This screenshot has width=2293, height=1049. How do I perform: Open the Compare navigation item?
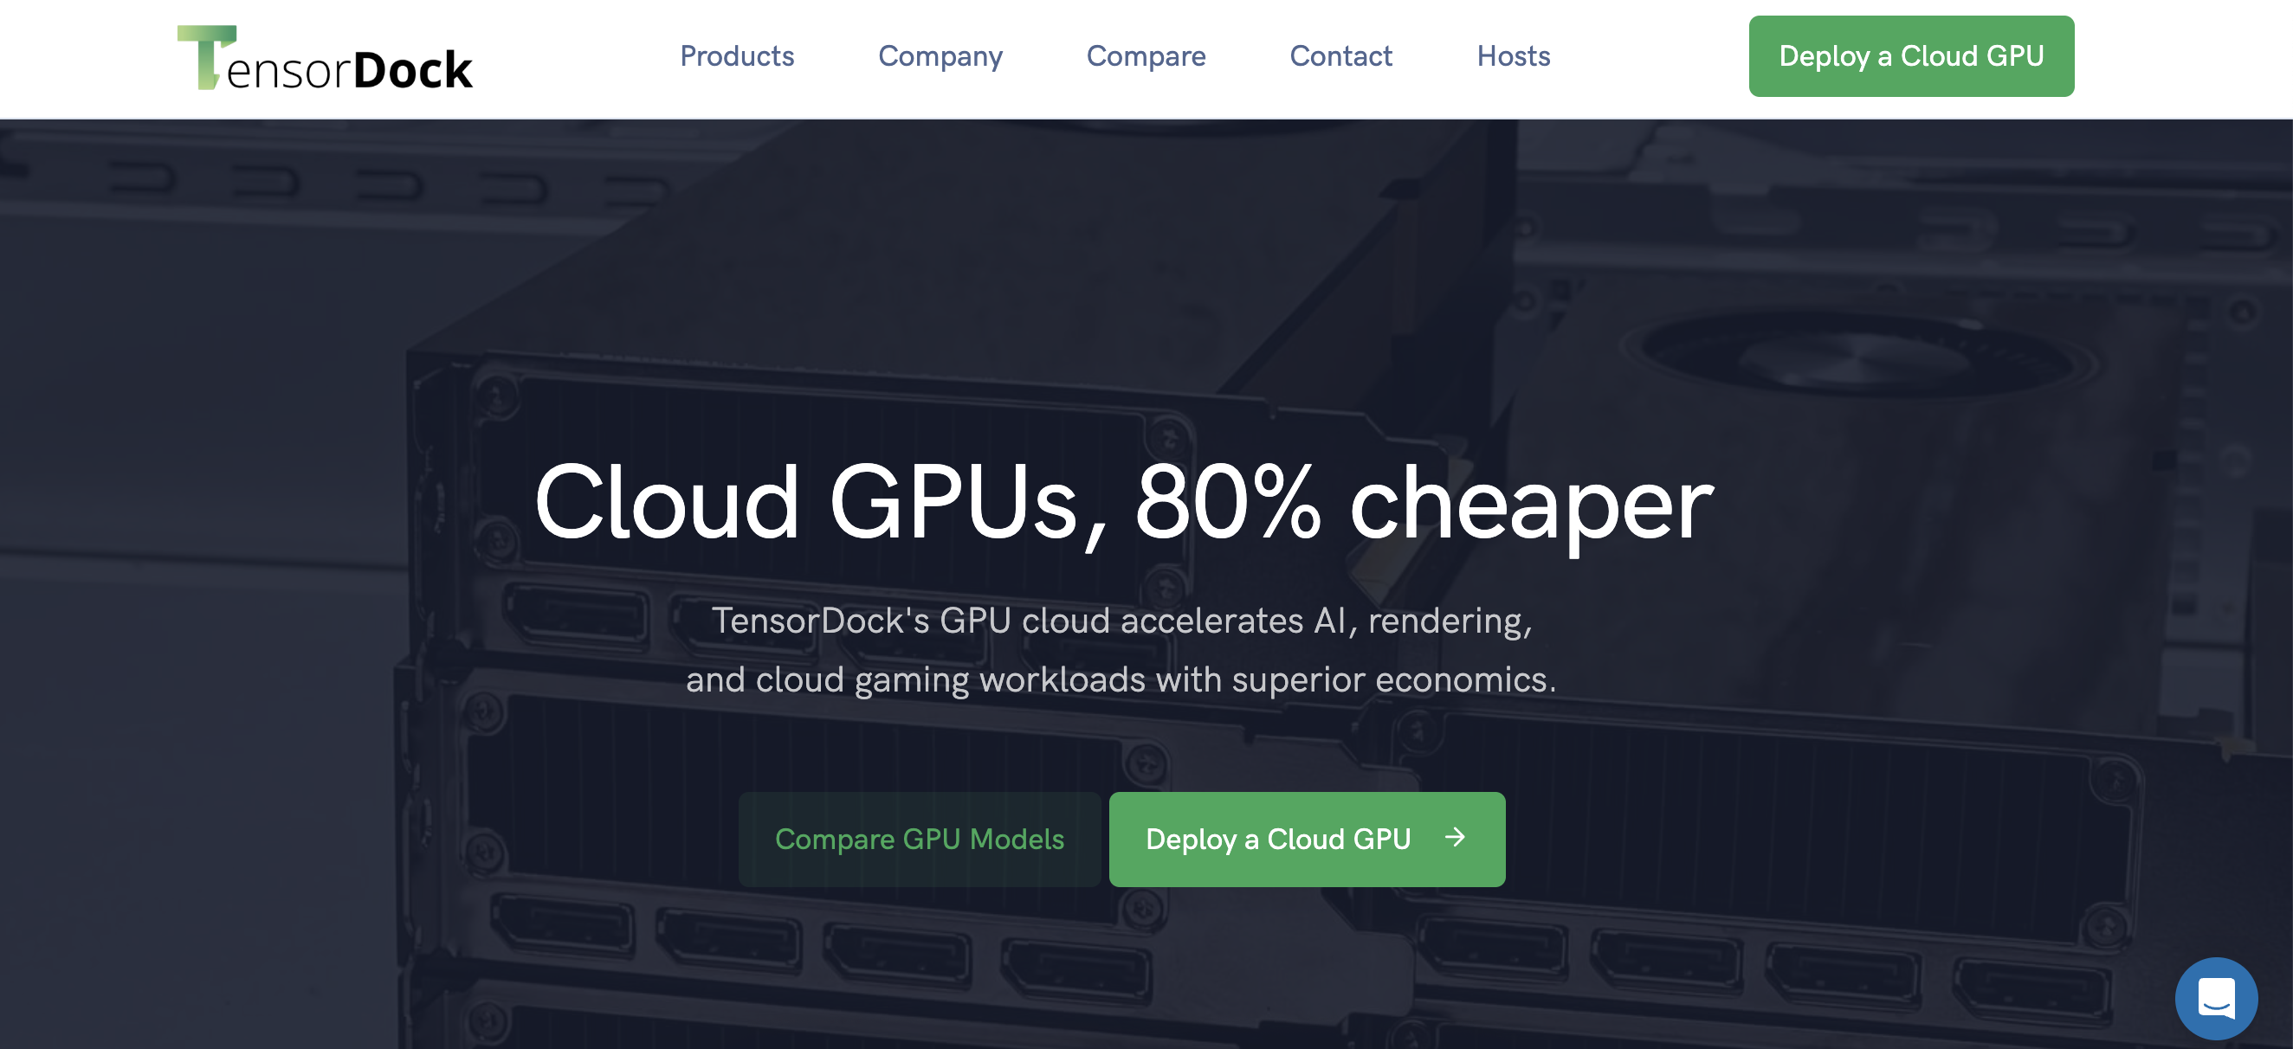1146,57
